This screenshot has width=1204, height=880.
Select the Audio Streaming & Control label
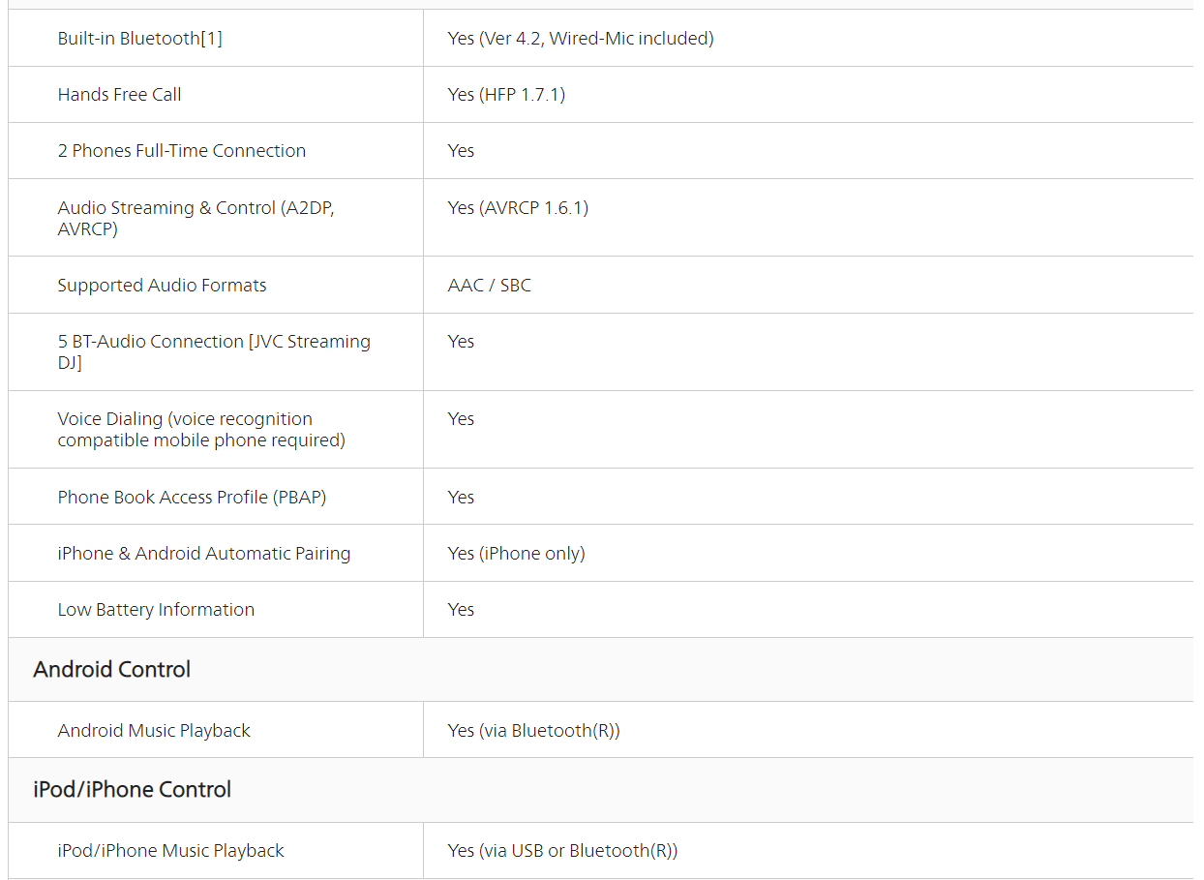196,218
